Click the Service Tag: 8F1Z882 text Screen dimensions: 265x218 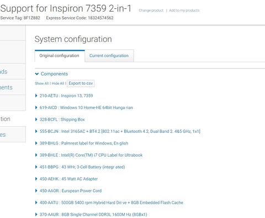click(x=20, y=18)
